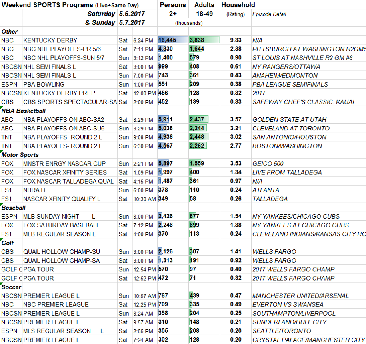Select NBC PREMIER LEAGUE program cell
The image size is (366, 344).
[x=70, y=305]
